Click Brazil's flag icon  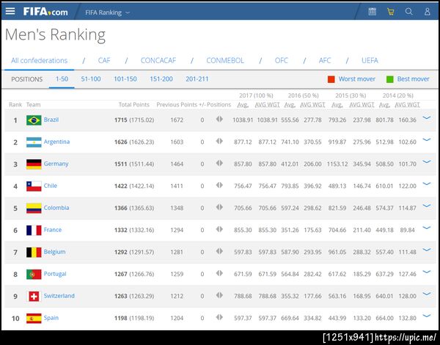pyautogui.click(x=34, y=120)
